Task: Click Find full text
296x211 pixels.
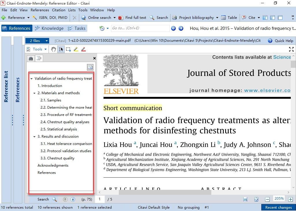Action: pyautogui.click(x=132, y=18)
